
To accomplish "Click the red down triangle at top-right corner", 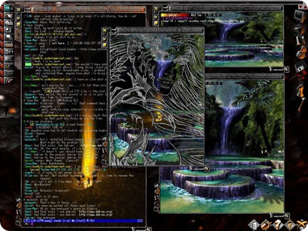I will point(301,7).
